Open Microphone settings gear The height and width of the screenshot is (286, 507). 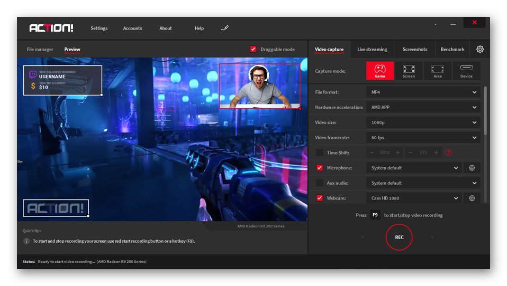(472, 168)
